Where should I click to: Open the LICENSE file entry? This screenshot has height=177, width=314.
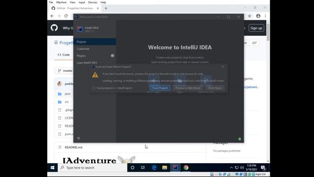click(69, 118)
